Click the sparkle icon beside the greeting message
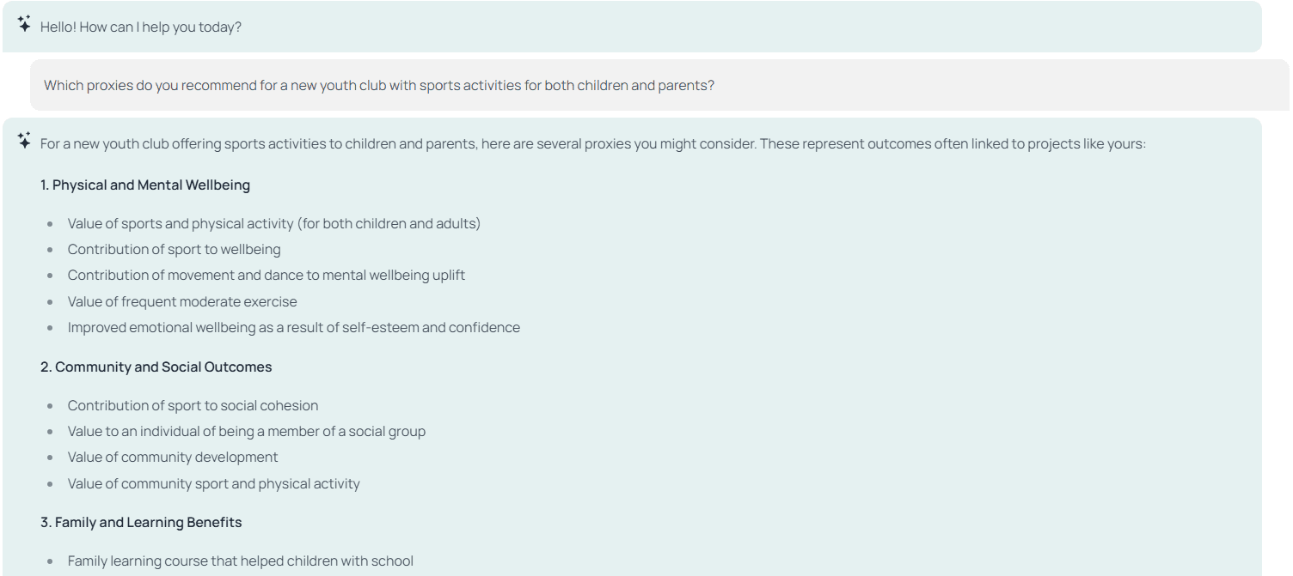Viewport: 1293px width, 576px height. click(24, 24)
